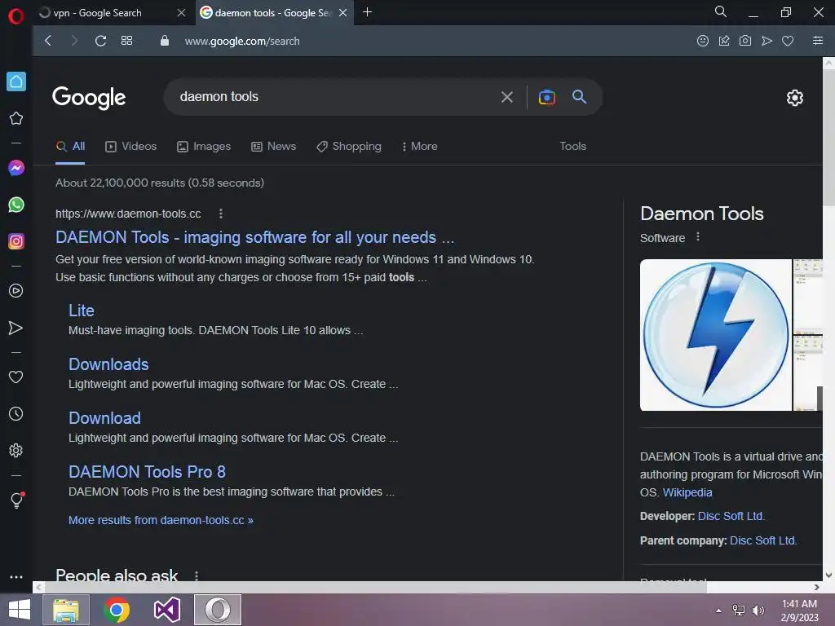Open File Explorer from taskbar
This screenshot has height=626, width=835.
66,610
